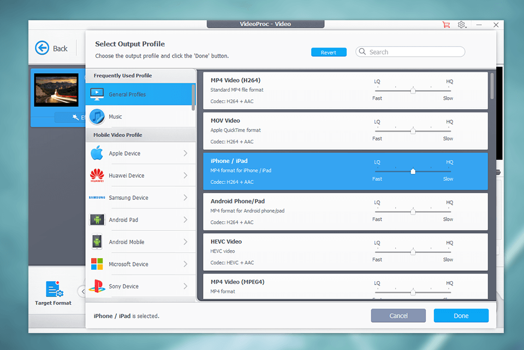Open the Music profiles category

tap(98, 116)
